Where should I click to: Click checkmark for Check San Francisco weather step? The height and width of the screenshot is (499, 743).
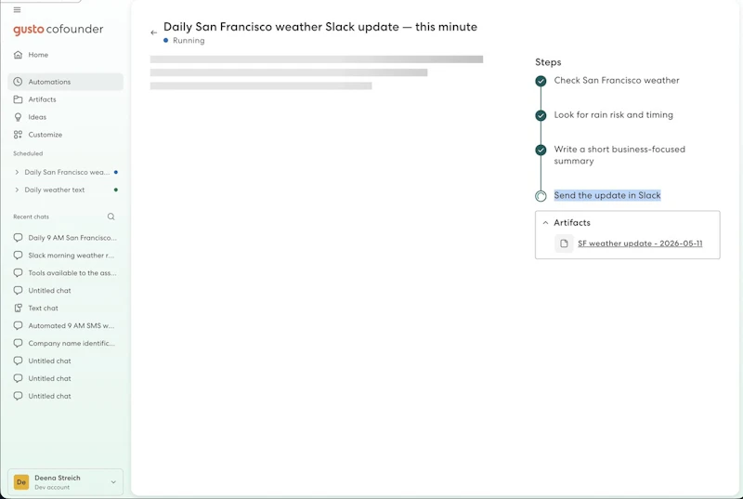pos(541,81)
